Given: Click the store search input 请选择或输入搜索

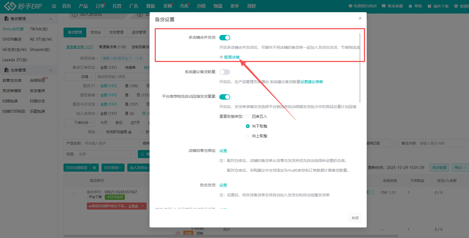Looking at the screenshot, I should (123, 77).
